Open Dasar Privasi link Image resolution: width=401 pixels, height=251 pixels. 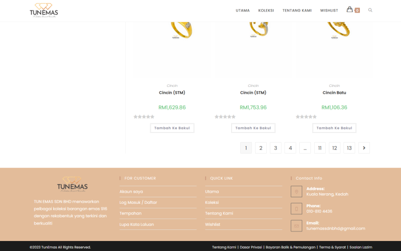251,247
